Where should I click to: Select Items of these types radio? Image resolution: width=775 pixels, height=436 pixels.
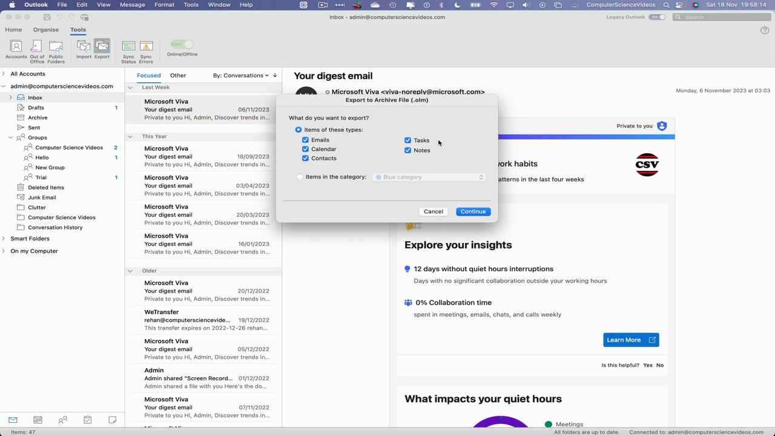[298, 130]
